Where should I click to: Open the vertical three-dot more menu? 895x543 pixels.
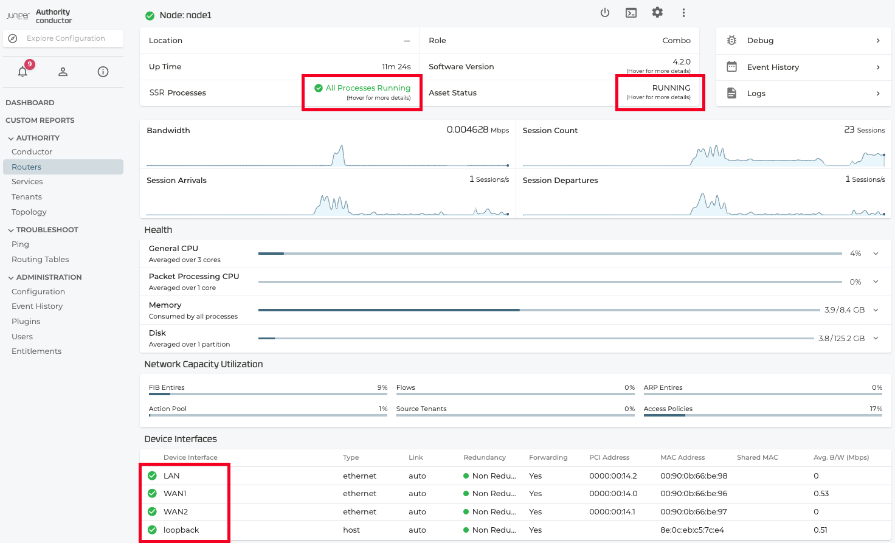(x=683, y=13)
